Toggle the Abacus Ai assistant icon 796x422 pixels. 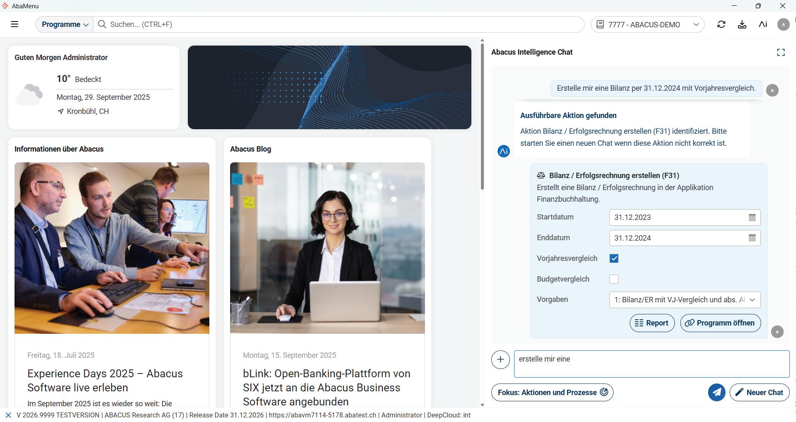tap(763, 24)
